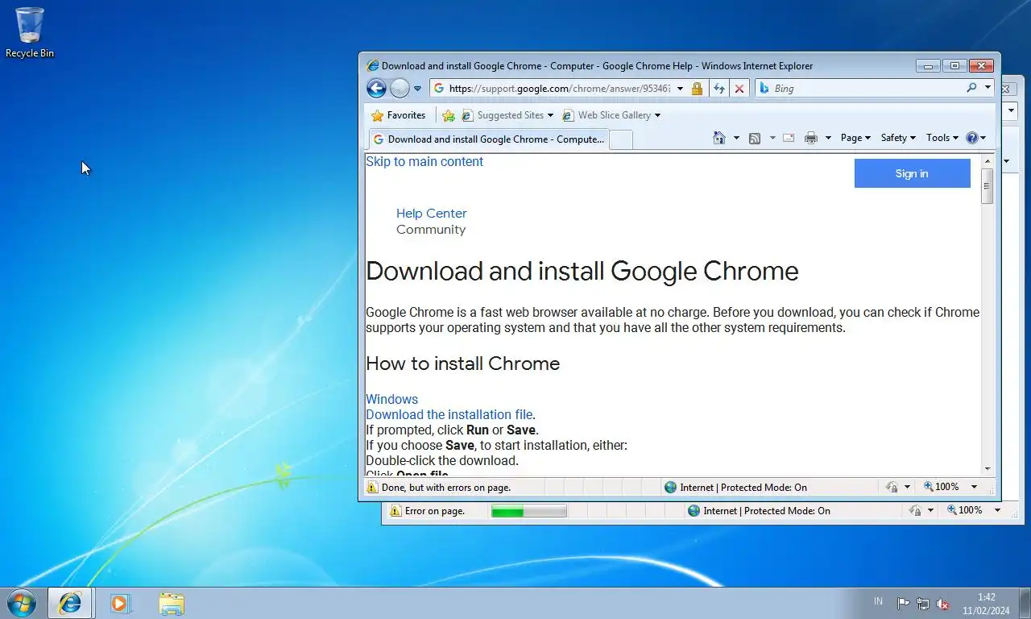Expand the zoom level dropdown in front status bar

973,487
